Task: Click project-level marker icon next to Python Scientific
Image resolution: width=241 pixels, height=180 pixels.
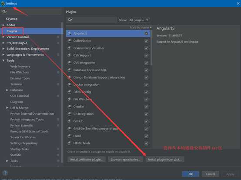Action: click(x=58, y=126)
